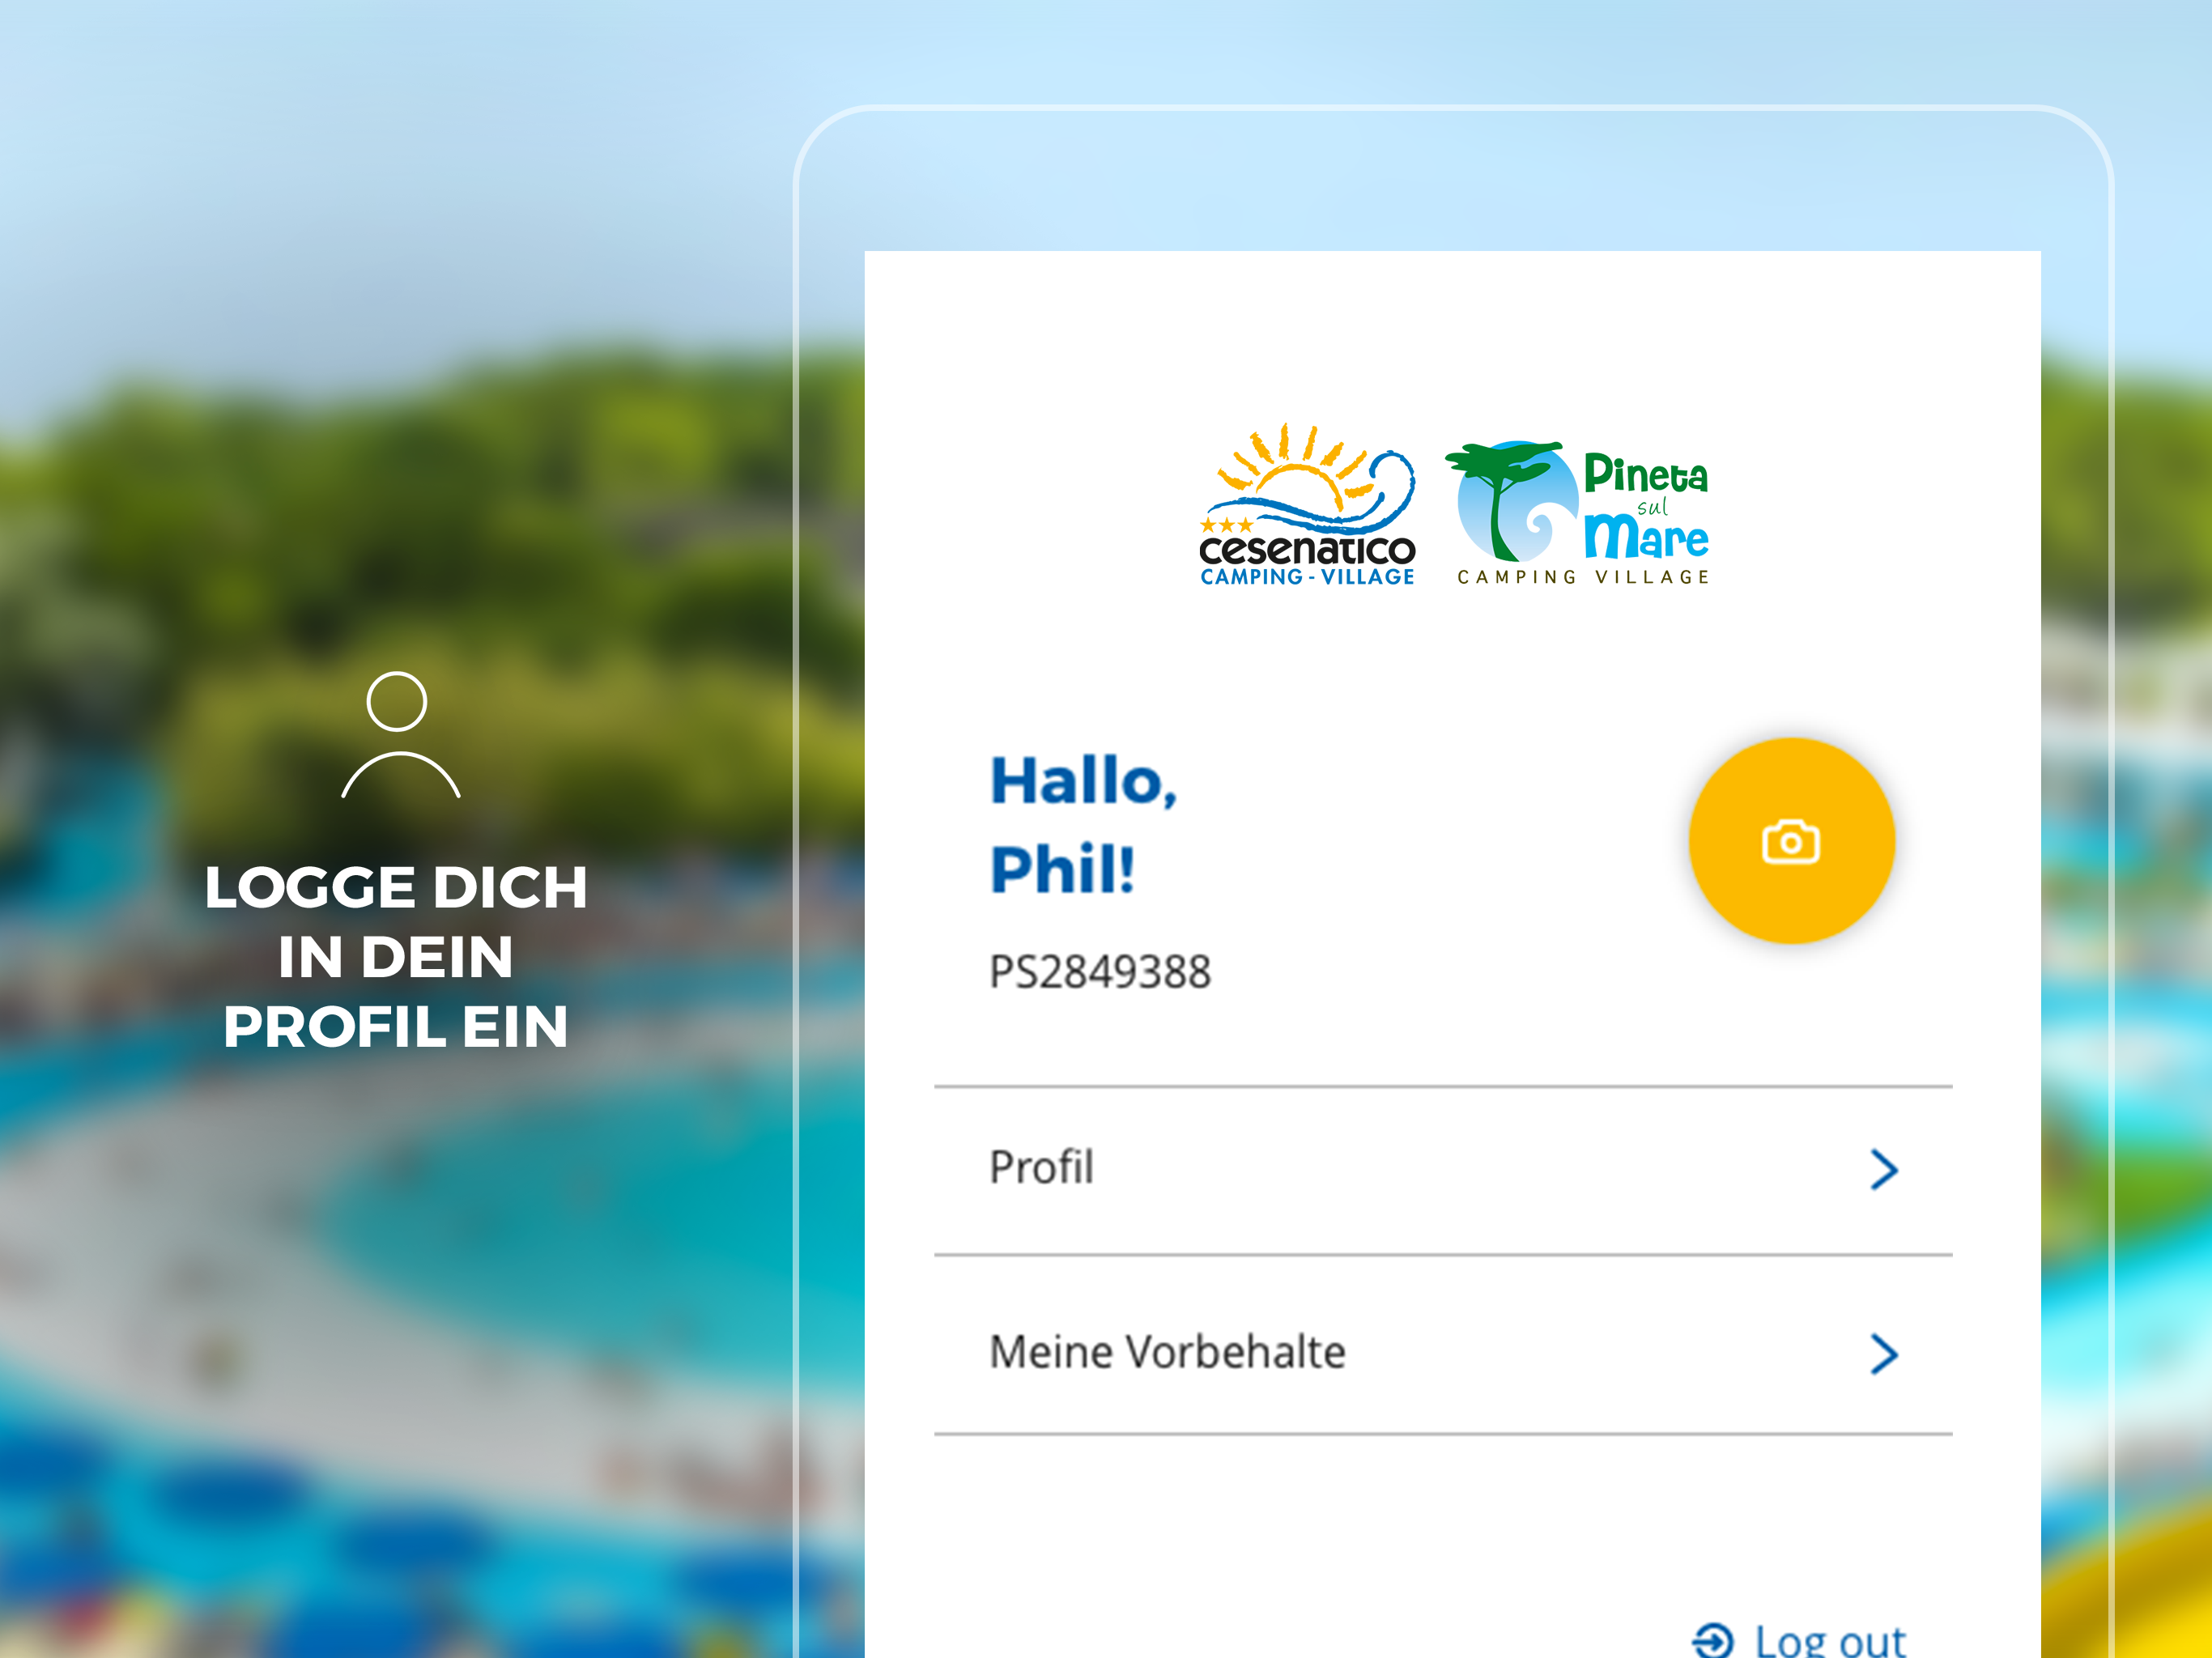
Task: Open the Meine Vorbehalte menu row
Action: (1443, 1345)
